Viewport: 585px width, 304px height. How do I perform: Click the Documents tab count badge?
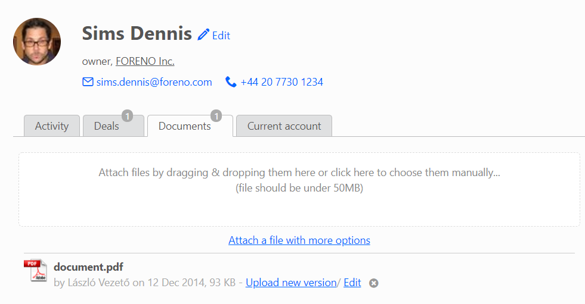pos(216,116)
